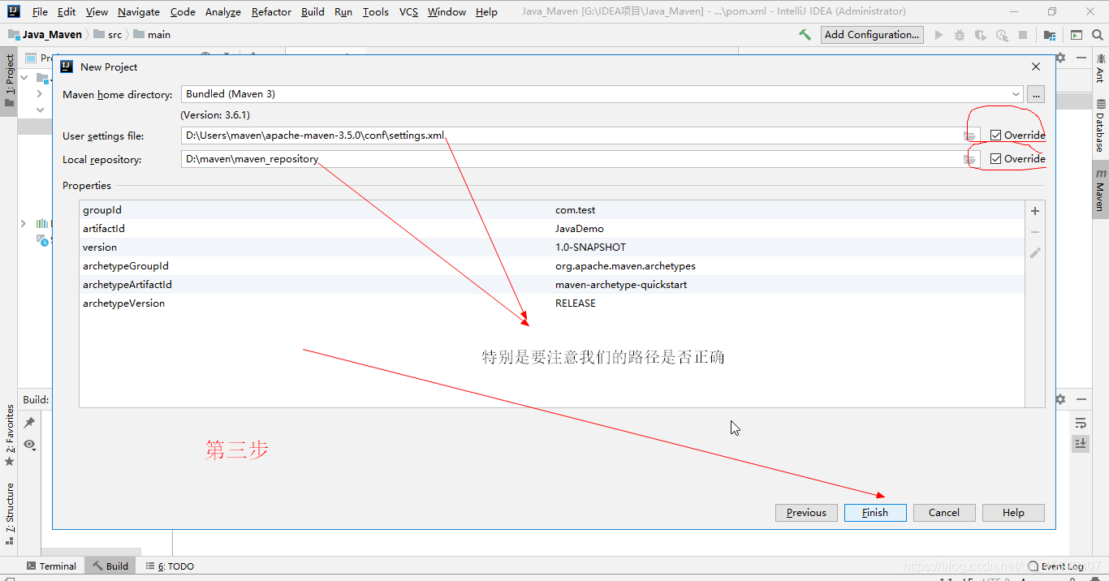1109x581 pixels.
Task: Click the Debug bug icon in toolbar
Action: click(x=960, y=35)
